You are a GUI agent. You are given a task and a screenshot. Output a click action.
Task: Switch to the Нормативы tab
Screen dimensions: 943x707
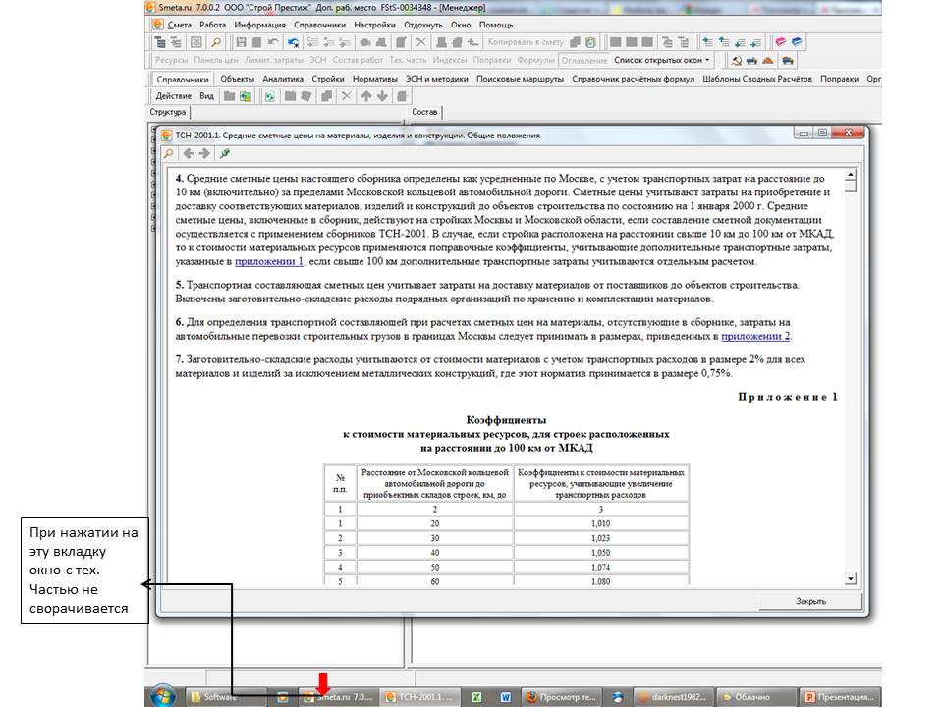pos(374,79)
